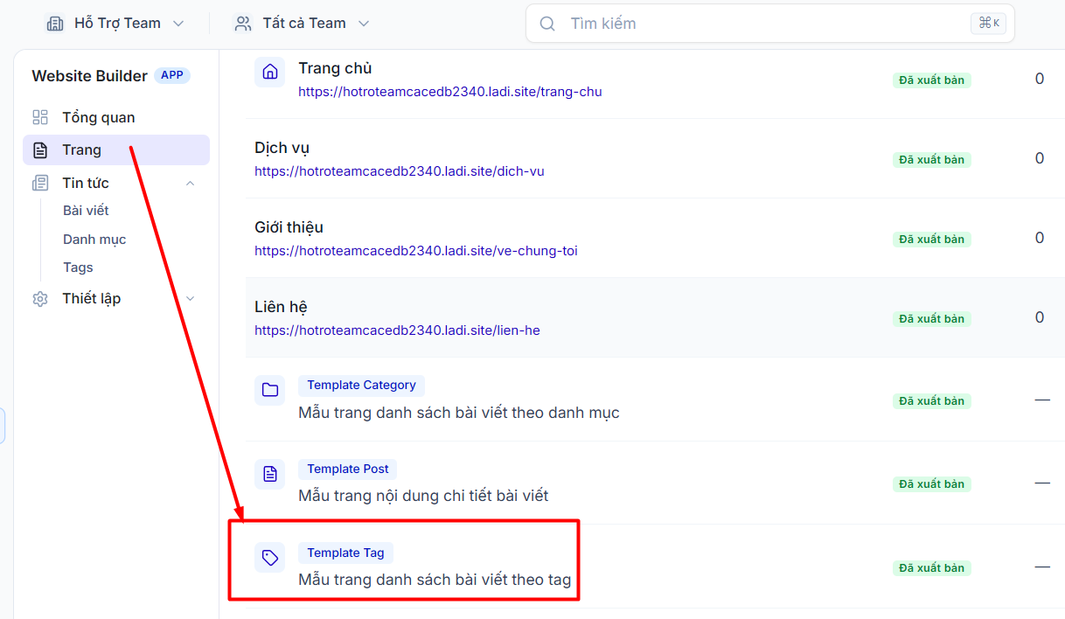The height and width of the screenshot is (619, 1065).
Task: Click Mẫu trang danh sách bài viết theo tag
Action: [x=435, y=580]
